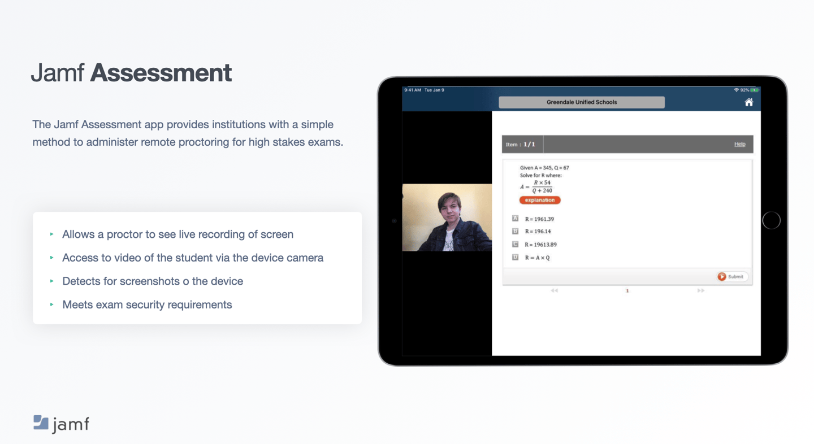Click 'Access to video of the student' bullet
This screenshot has width=814, height=444.
[193, 258]
